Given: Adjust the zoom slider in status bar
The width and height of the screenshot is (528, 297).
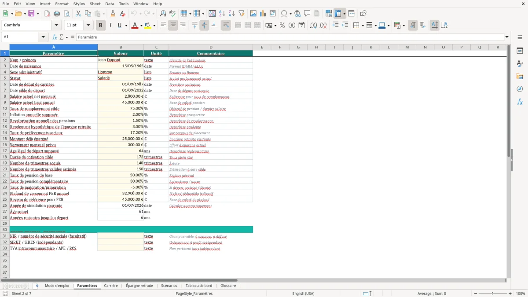Looking at the screenshot, I should pos(492,293).
